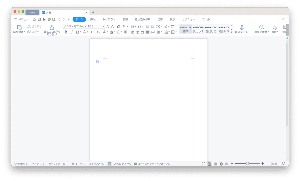Viewport: 300px width, 181px height.
Task: Open new tab with plus button
Action: [x=93, y=12]
